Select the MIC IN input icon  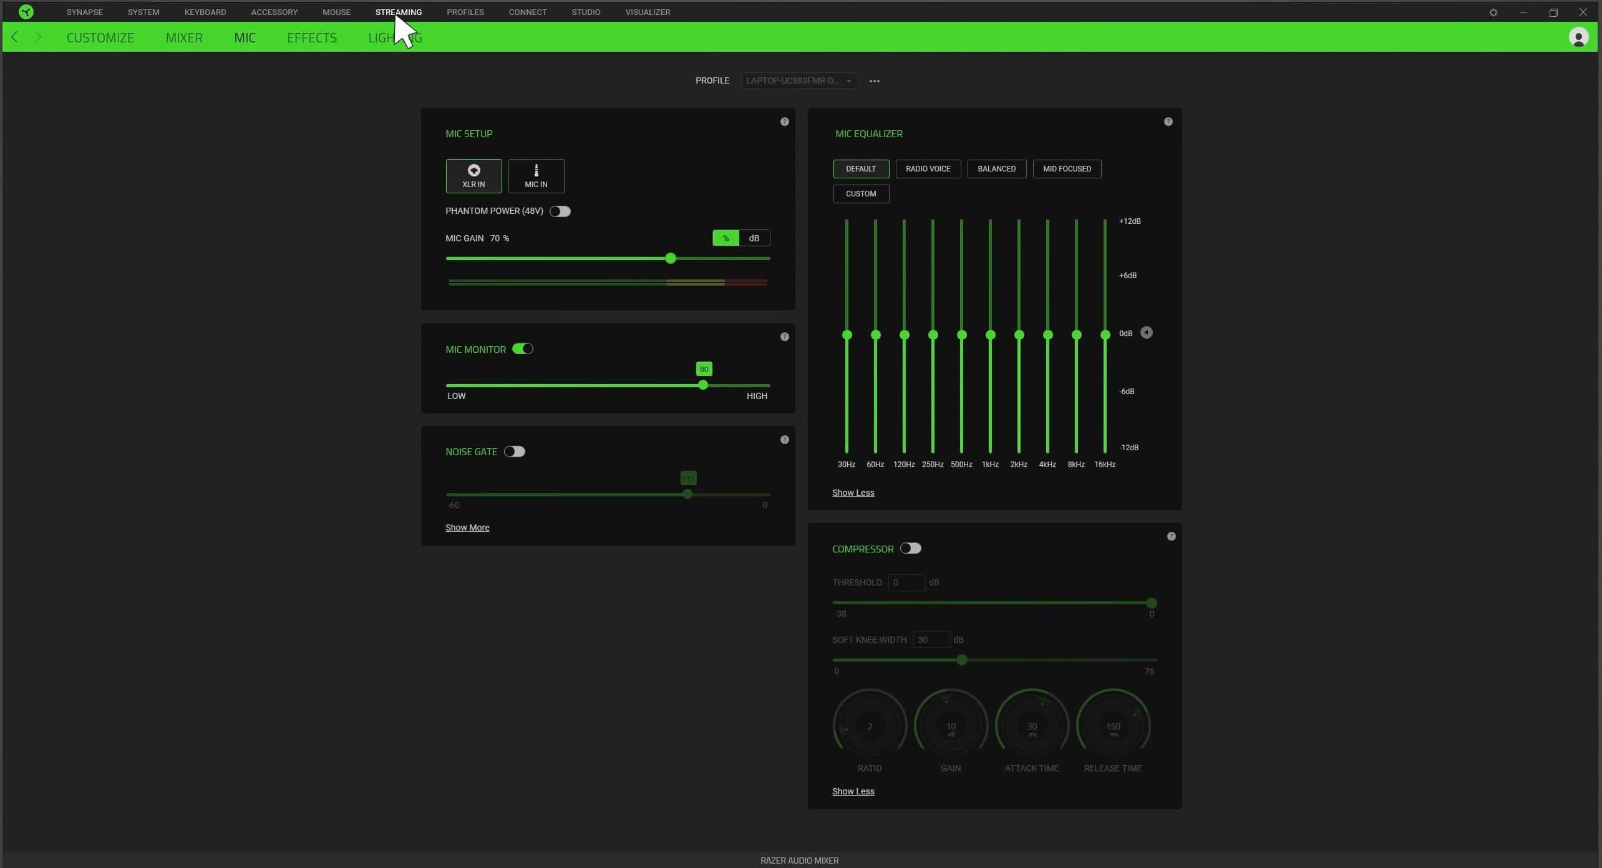pos(536,170)
